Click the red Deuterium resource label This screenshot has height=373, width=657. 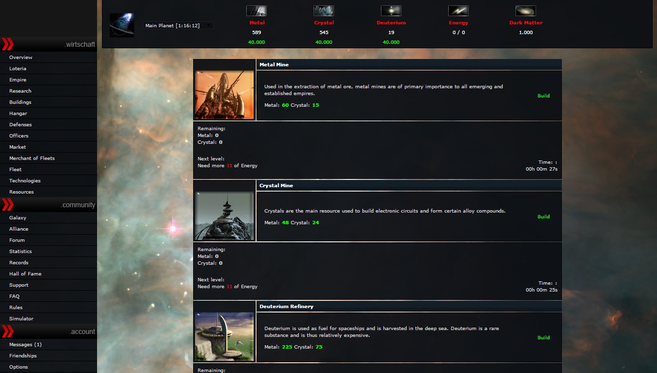click(391, 23)
